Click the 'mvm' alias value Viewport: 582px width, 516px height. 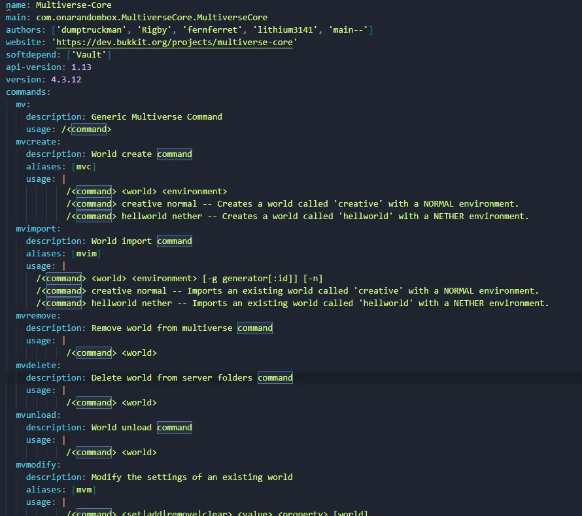[x=84, y=490]
